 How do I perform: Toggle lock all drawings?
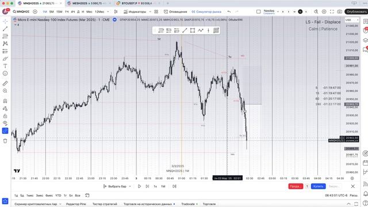coord(5,116)
